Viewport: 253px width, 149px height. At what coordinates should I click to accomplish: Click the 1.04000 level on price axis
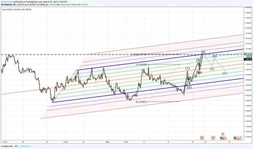(x=248, y=127)
